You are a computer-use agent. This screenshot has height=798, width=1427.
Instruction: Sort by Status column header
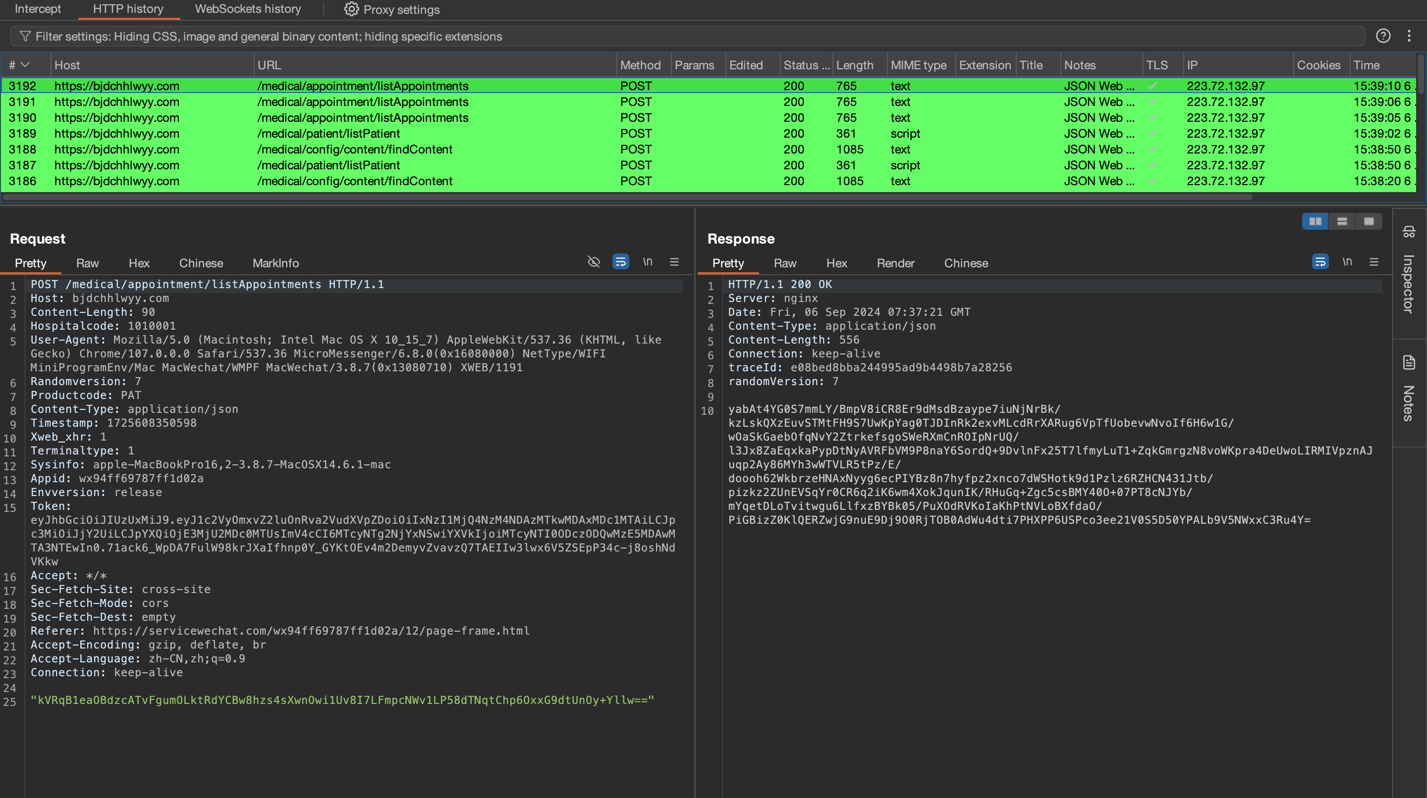click(x=807, y=65)
